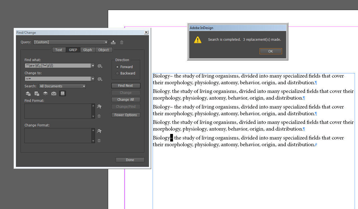This screenshot has height=209, width=358.
Task: Open special characters menu for Find what
Action: (100, 66)
